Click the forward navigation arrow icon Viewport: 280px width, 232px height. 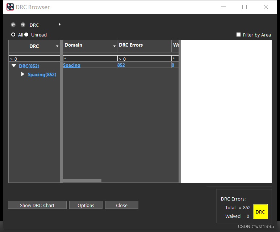(23, 25)
